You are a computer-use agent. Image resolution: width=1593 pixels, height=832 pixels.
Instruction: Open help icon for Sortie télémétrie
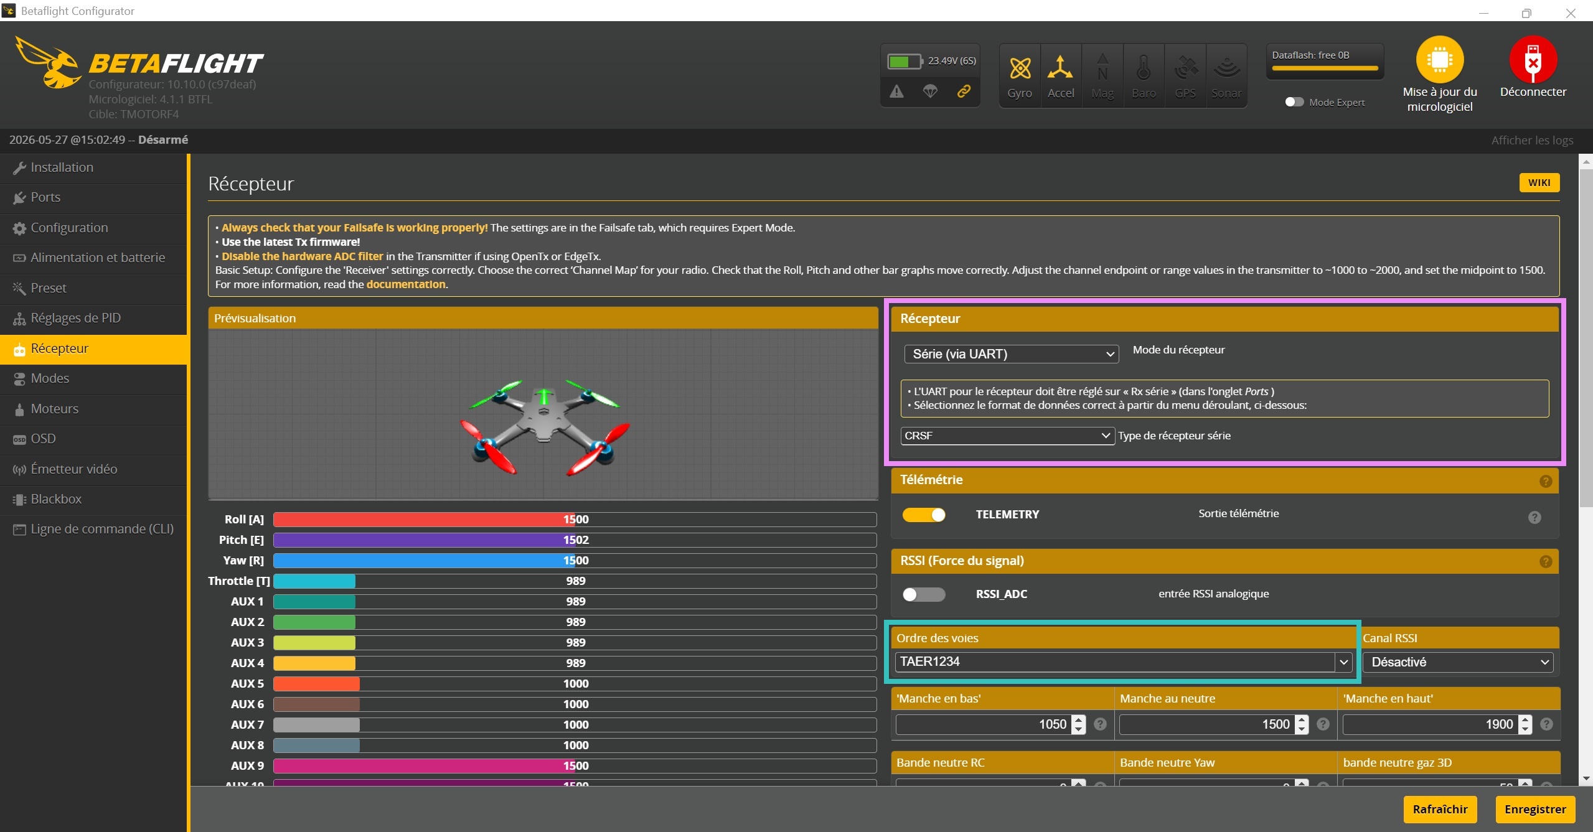click(x=1534, y=517)
